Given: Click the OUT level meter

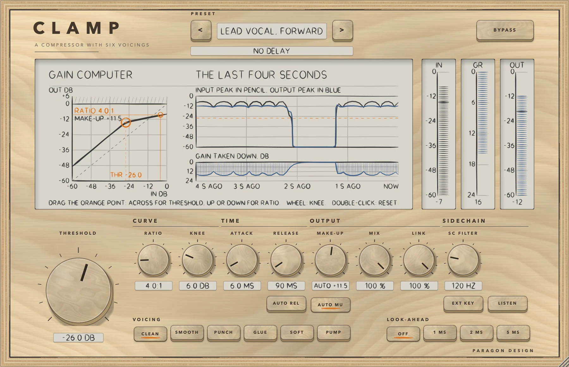Looking at the screenshot, I should tap(517, 134).
